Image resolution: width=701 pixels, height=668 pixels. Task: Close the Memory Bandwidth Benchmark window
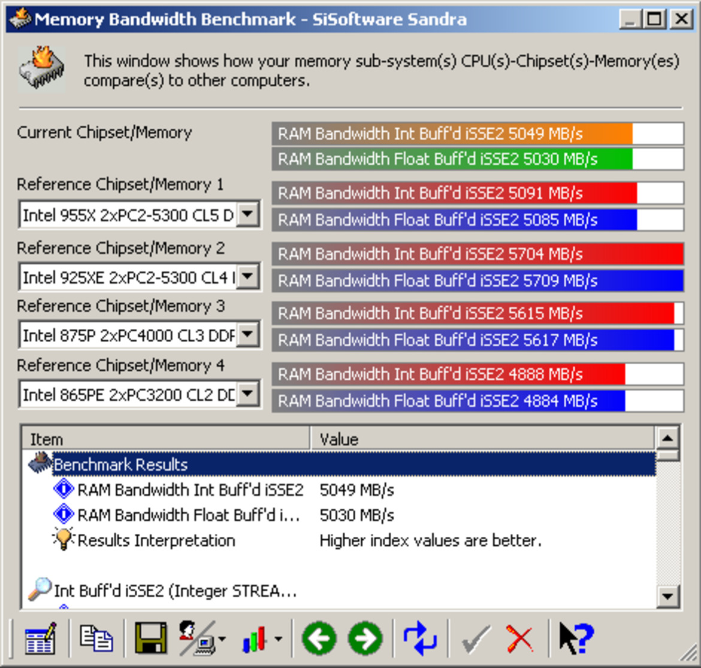click(x=681, y=19)
